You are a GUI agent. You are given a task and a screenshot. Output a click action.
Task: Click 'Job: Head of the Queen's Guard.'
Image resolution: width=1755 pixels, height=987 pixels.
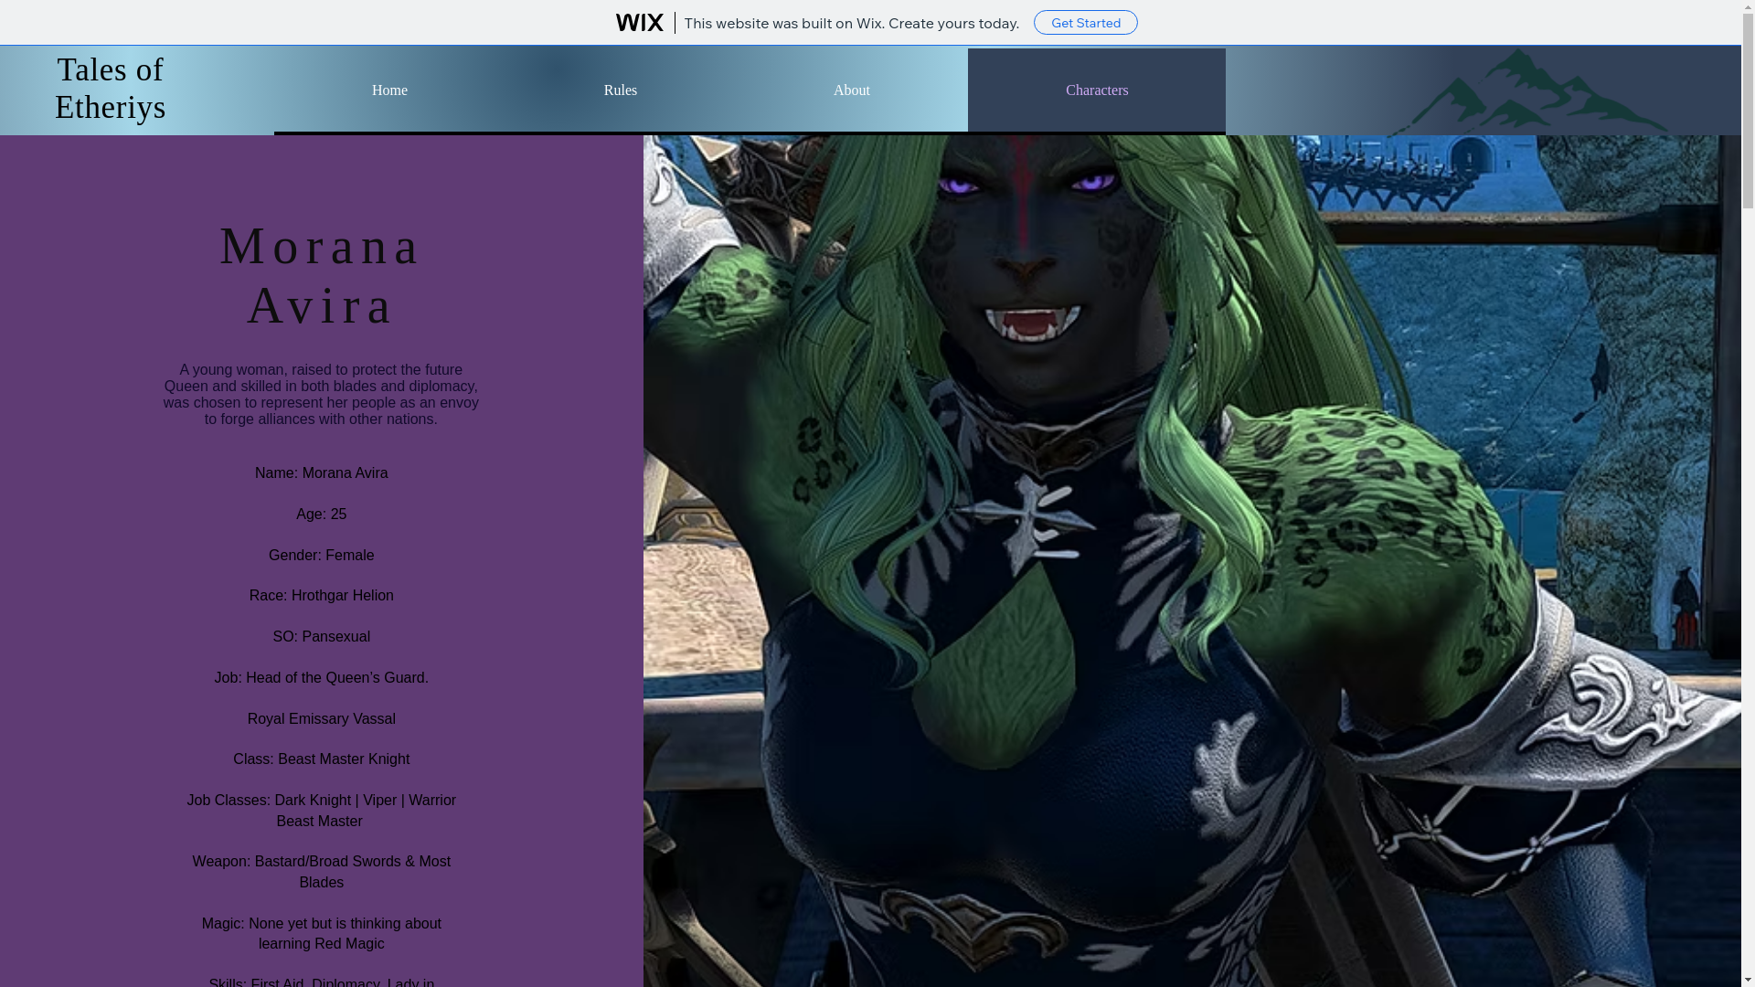coord(322,678)
